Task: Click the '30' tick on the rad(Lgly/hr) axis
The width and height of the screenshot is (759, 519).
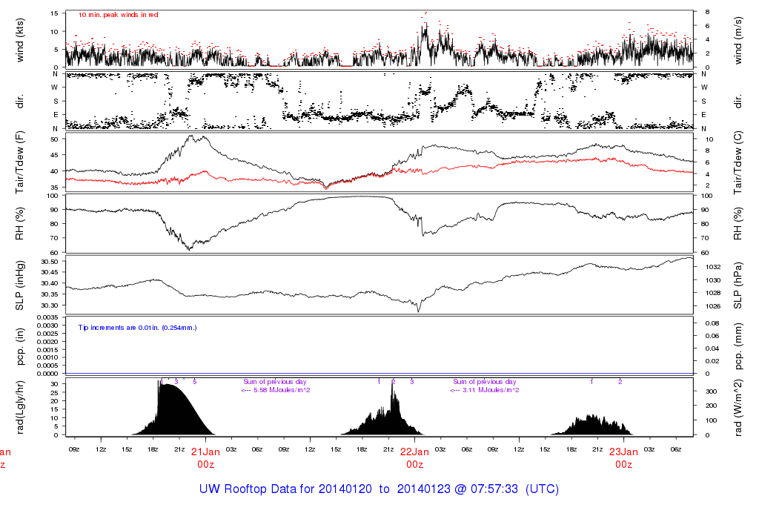Action: (x=55, y=384)
